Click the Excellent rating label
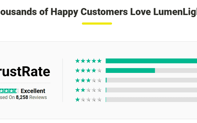Image resolution: width=197 pixels, height=123 pixels. click(33, 91)
